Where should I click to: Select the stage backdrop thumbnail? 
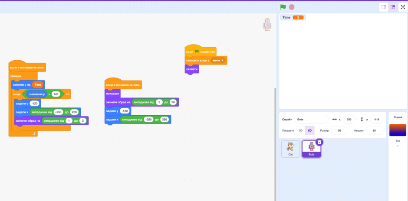click(398, 130)
